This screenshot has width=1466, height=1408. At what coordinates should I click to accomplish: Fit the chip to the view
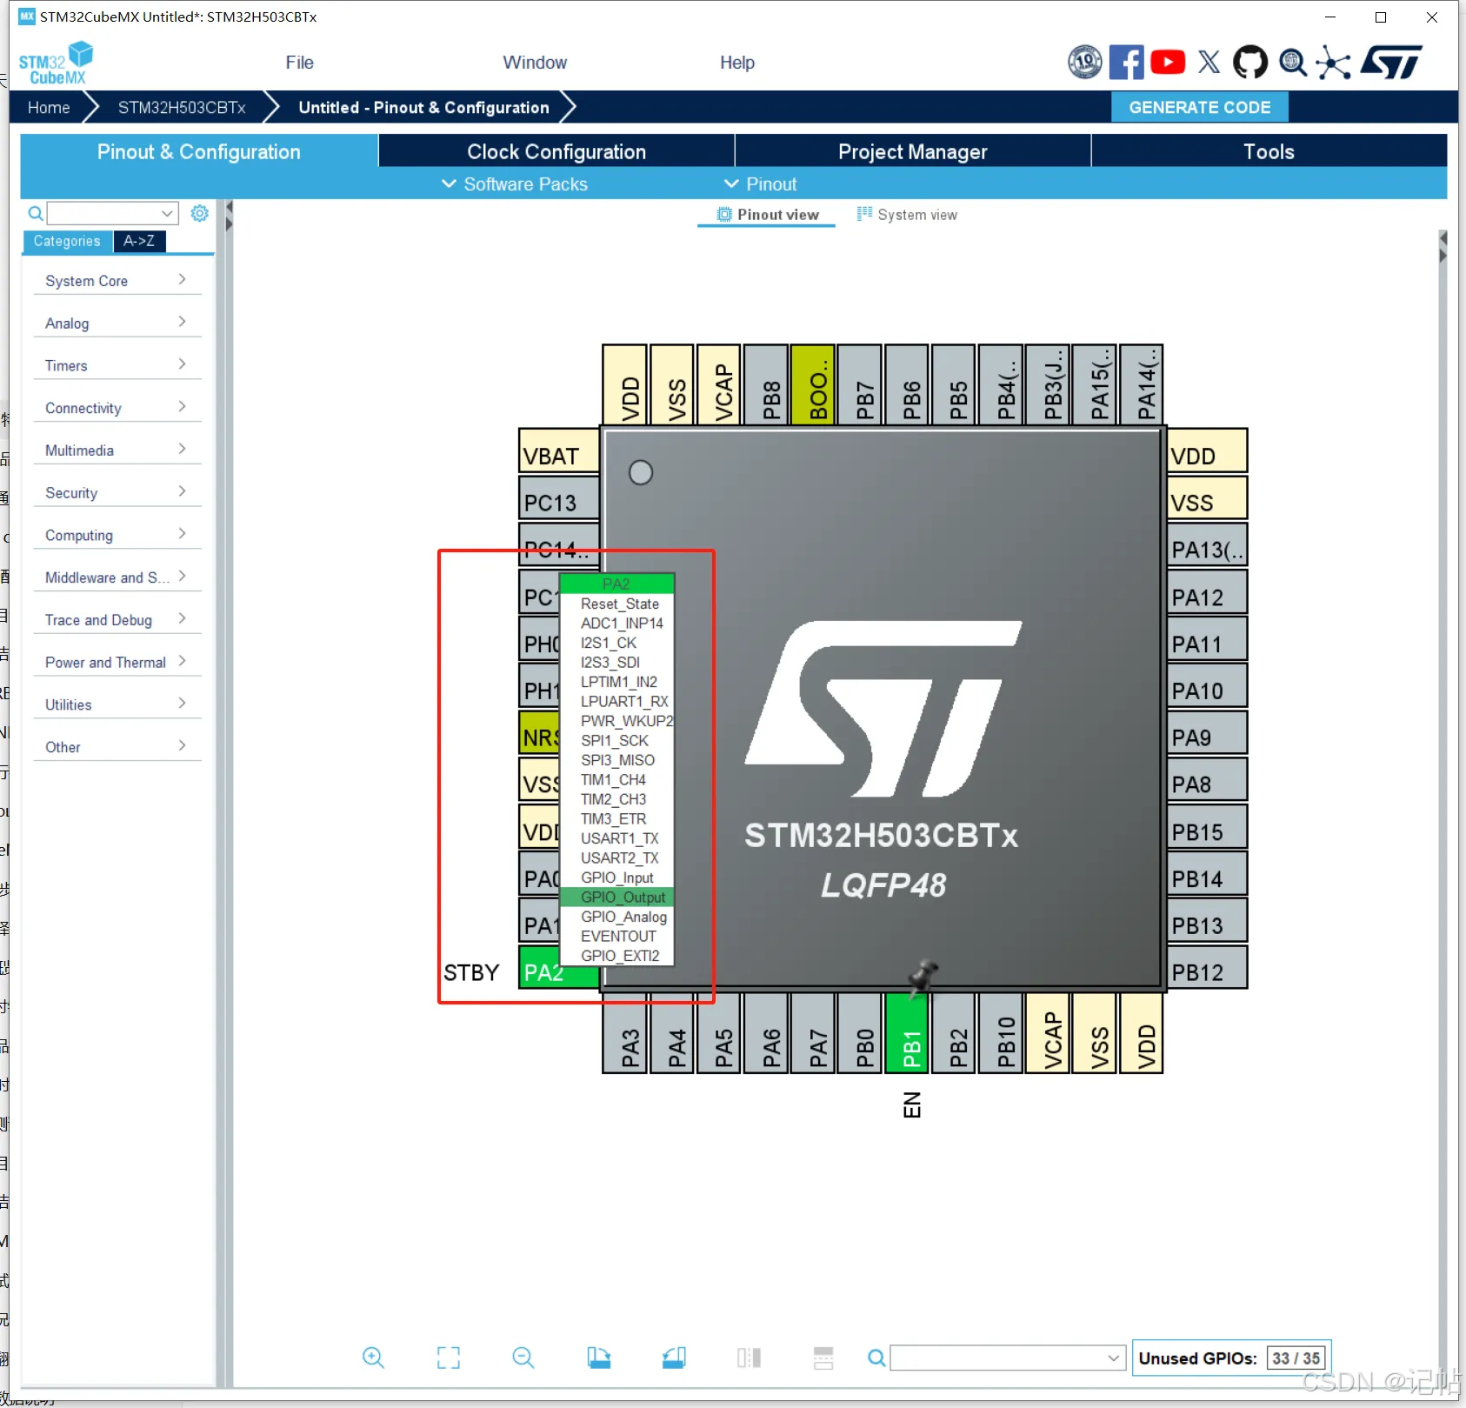(449, 1358)
